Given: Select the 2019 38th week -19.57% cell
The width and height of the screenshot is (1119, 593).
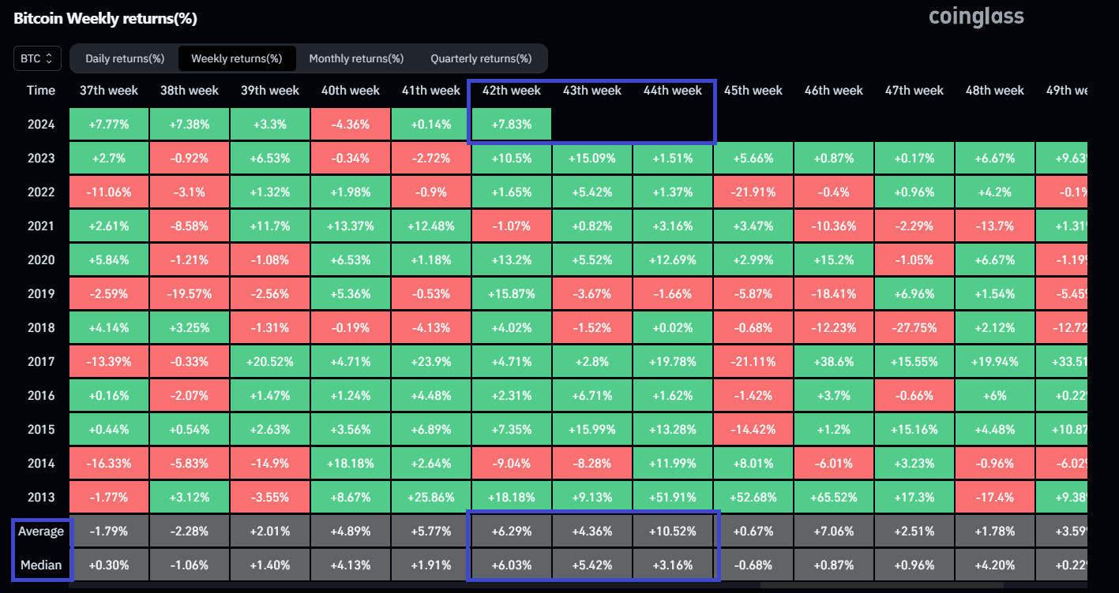Looking at the screenshot, I should point(190,293).
